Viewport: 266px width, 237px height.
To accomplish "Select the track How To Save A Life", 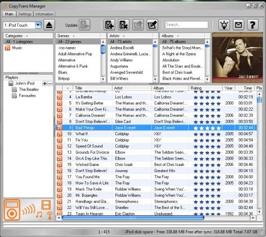I will point(156,183).
